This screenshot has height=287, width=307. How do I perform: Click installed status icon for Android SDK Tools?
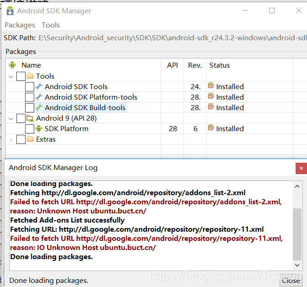tap(211, 86)
